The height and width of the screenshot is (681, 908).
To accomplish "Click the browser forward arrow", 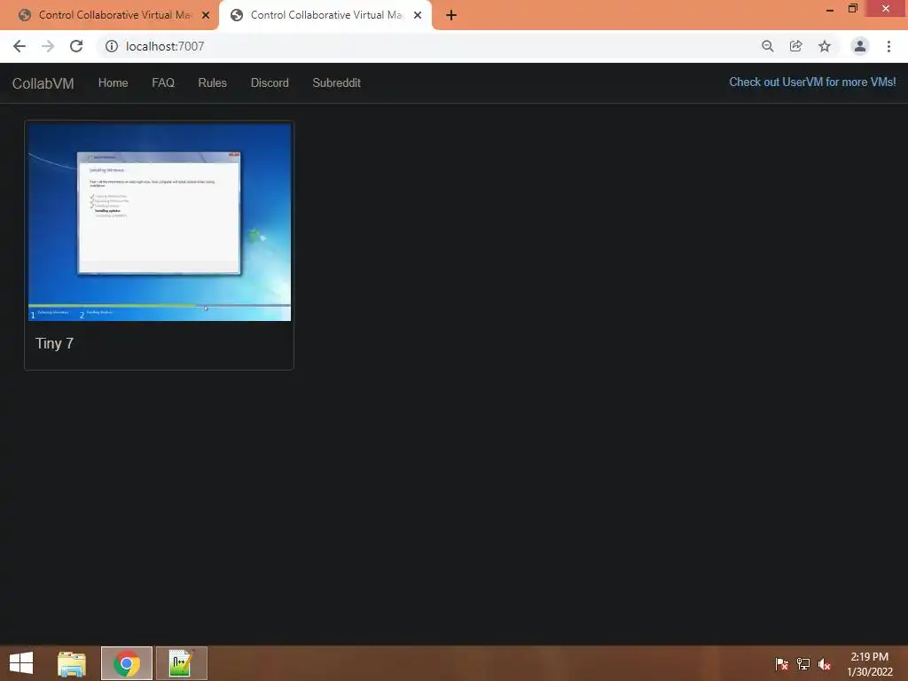I will [x=48, y=46].
